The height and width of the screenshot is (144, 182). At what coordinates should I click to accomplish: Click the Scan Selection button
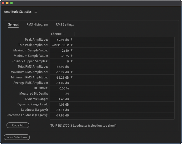(17, 137)
